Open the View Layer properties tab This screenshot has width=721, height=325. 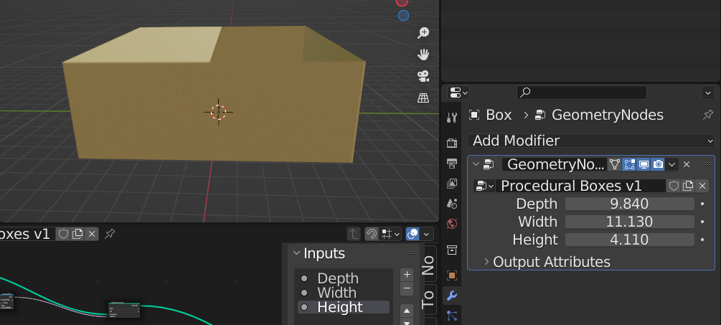452,184
